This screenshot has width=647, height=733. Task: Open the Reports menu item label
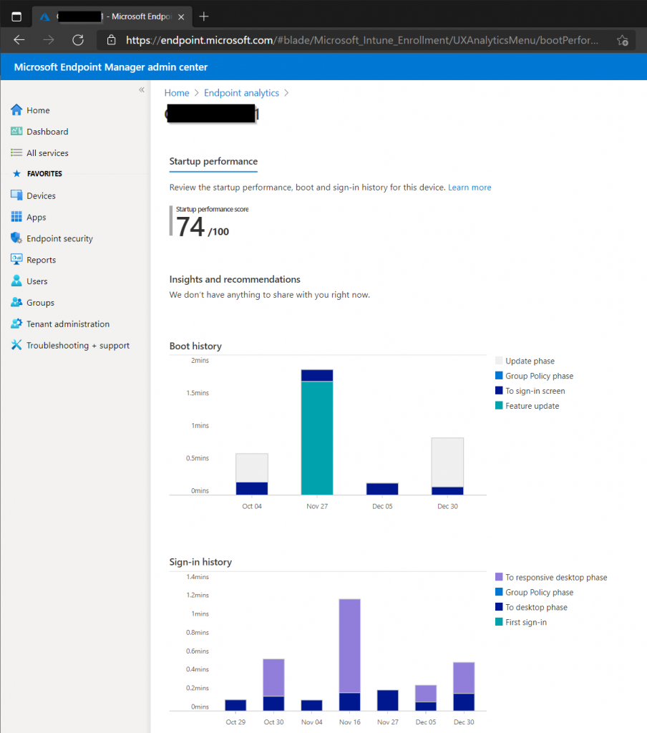41,260
